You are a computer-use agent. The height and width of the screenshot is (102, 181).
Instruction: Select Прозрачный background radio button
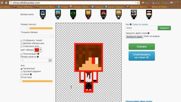coord(21,69)
